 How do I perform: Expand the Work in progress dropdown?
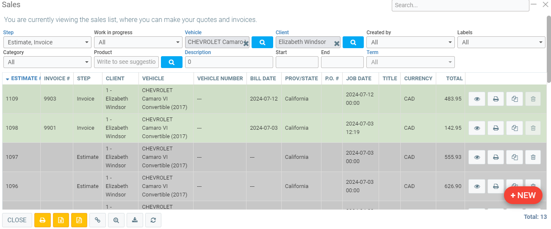[x=138, y=42]
